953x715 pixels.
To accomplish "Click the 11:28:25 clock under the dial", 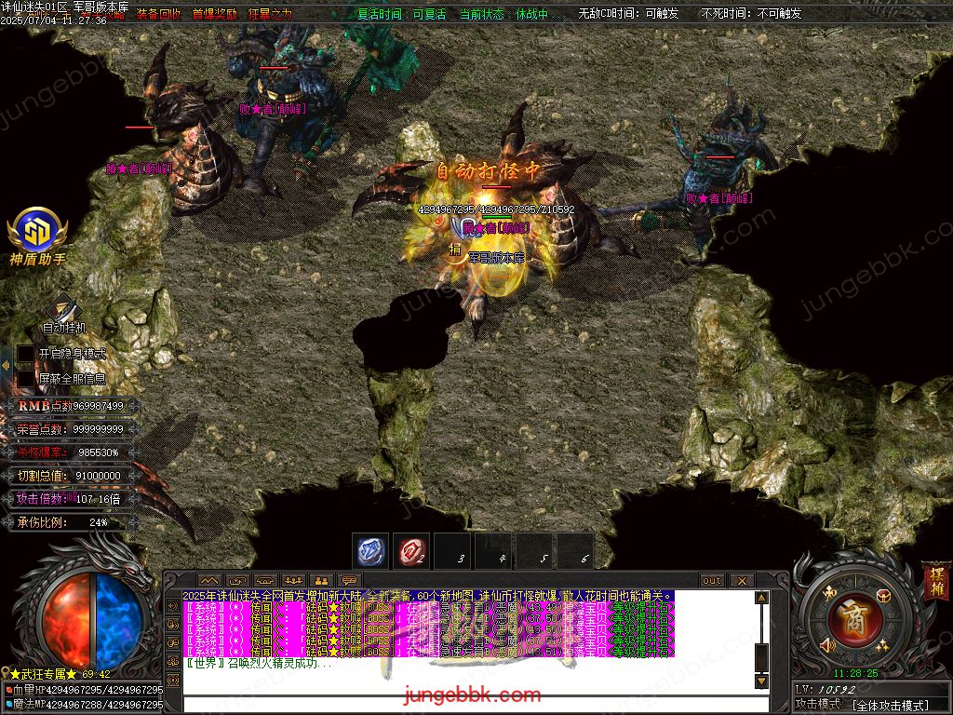I will coord(856,673).
